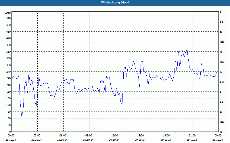Click the E compass label beside 90 gridline

221,112
